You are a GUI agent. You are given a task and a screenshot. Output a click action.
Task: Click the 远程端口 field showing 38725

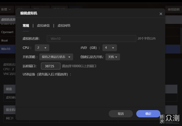51,66
